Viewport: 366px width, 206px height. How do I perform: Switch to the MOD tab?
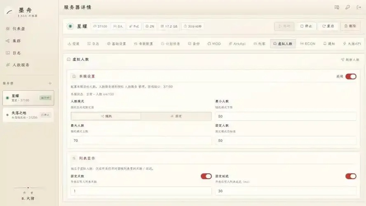click(x=214, y=44)
